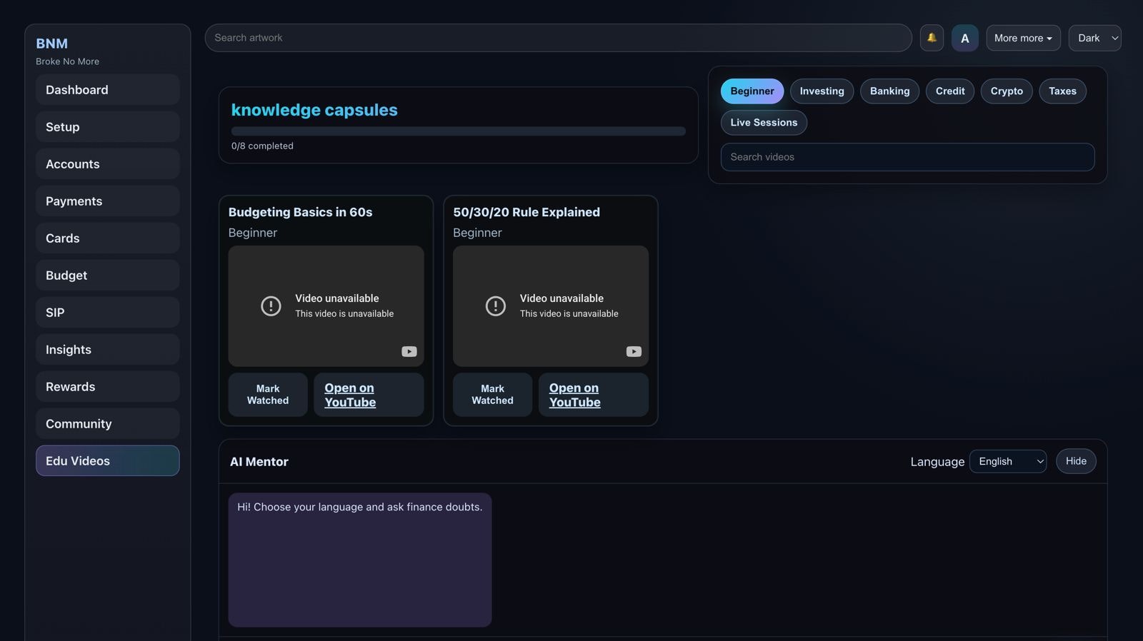The height and width of the screenshot is (641, 1143).
Task: Click the 50/30/20 Rule video player
Action: tap(551, 306)
